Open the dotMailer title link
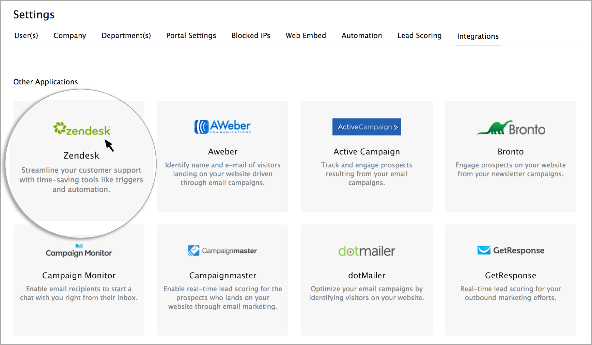This screenshot has width=592, height=345. coord(367,275)
